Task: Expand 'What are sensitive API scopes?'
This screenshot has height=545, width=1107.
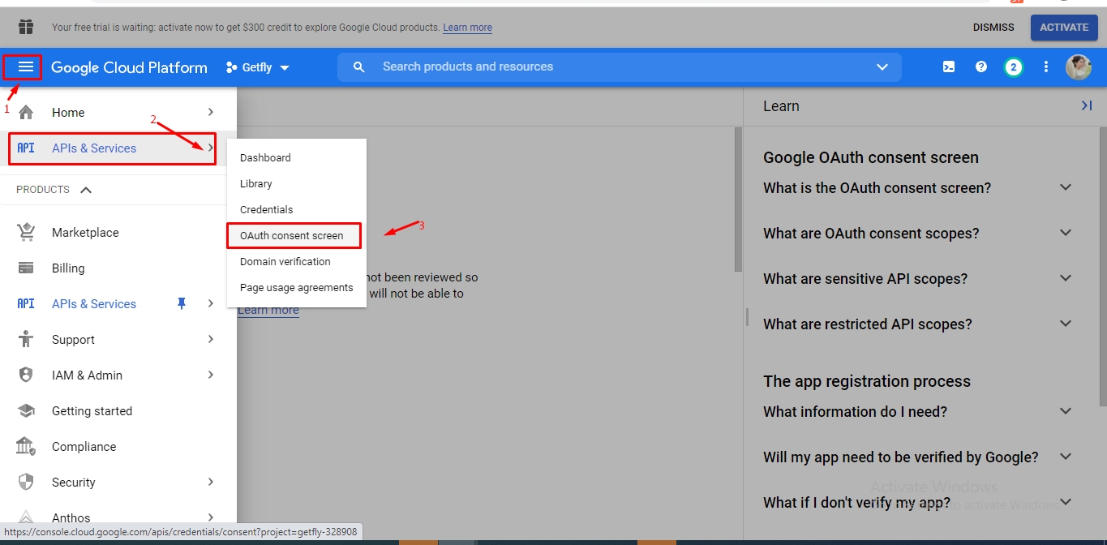Action: 1066,279
